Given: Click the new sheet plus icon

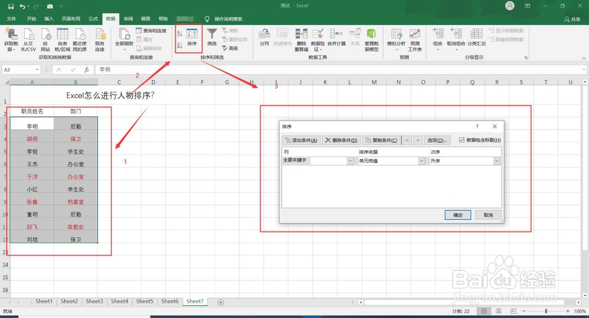Looking at the screenshot, I should tap(221, 302).
